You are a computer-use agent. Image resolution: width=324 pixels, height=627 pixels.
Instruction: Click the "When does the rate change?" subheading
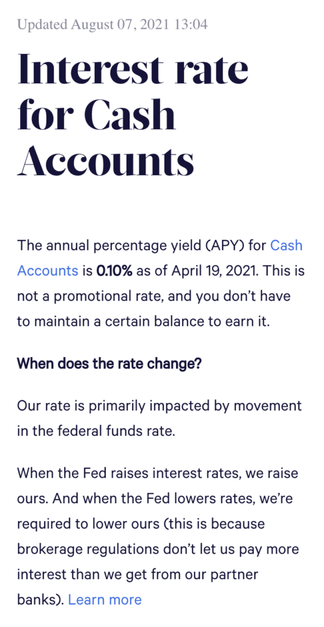(109, 364)
